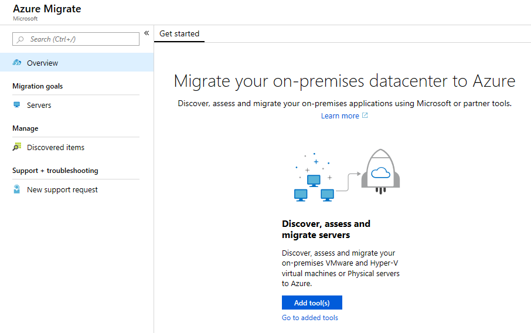Click the magnifier icon in the search box
This screenshot has width=531, height=333.
[21, 39]
